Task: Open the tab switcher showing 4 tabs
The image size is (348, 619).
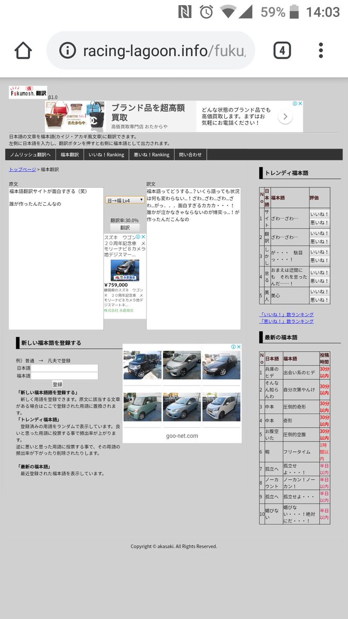Action: coord(282,50)
